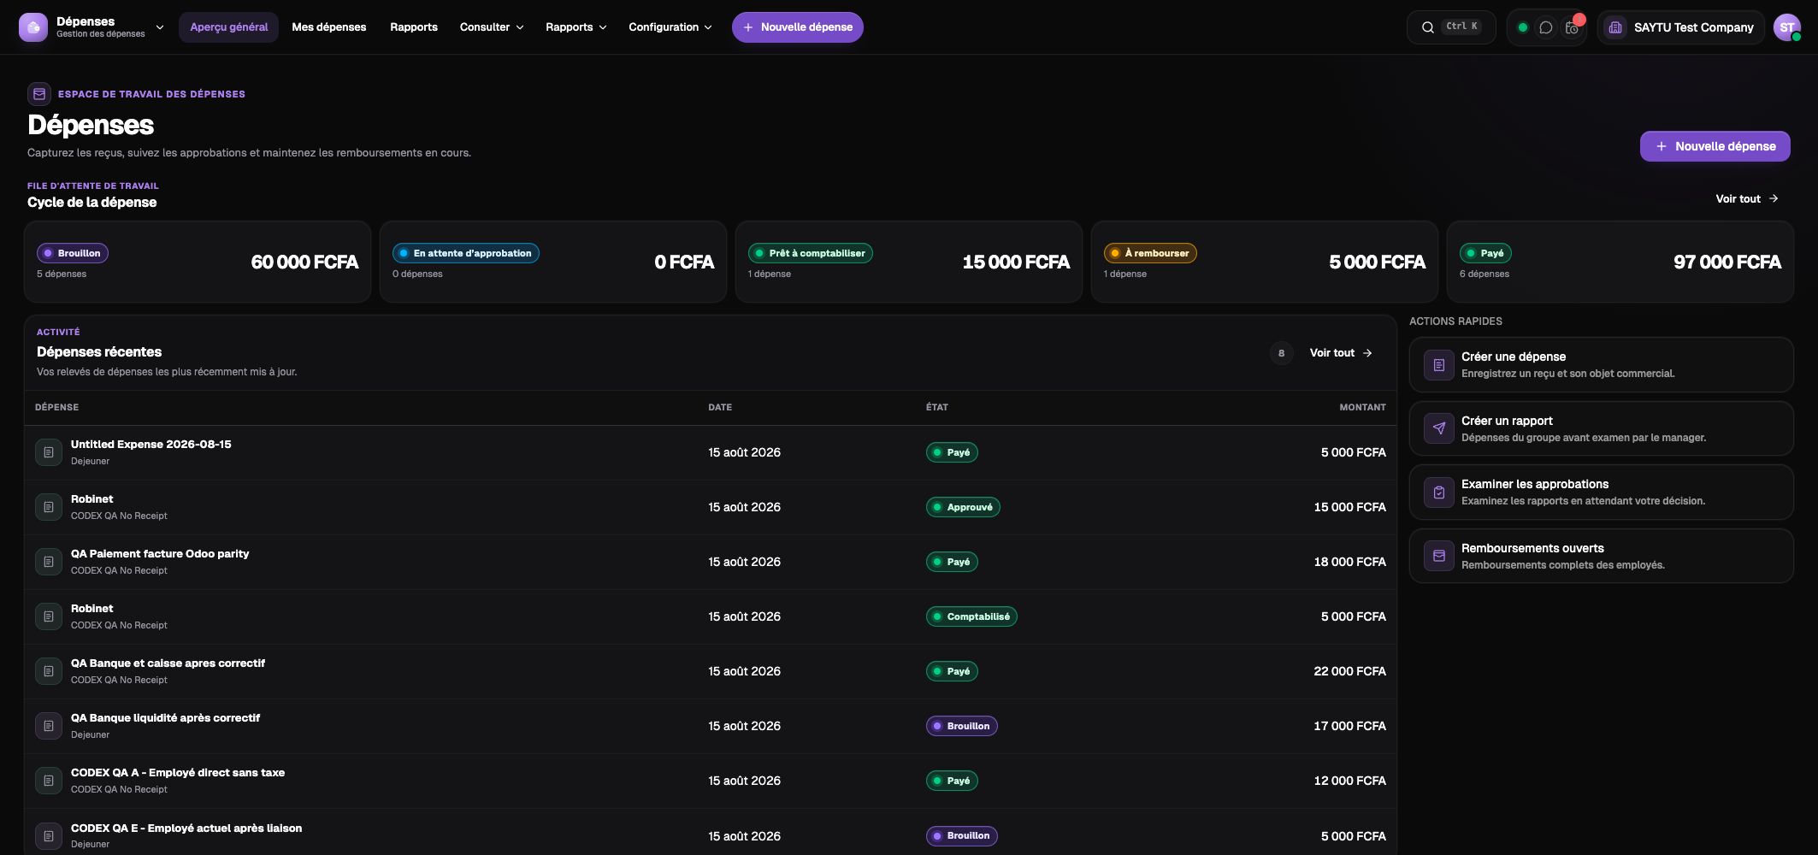Viewport: 1818px width, 855px height.
Task: Open the Rapports tab without chevron
Action: coord(414,27)
